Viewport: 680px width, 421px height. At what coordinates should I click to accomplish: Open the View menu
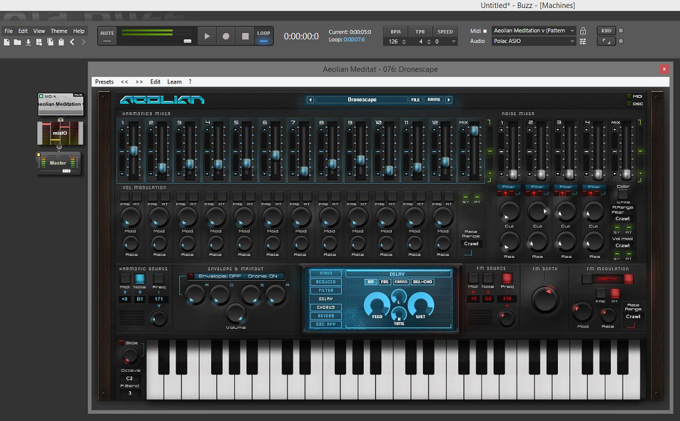tap(39, 31)
